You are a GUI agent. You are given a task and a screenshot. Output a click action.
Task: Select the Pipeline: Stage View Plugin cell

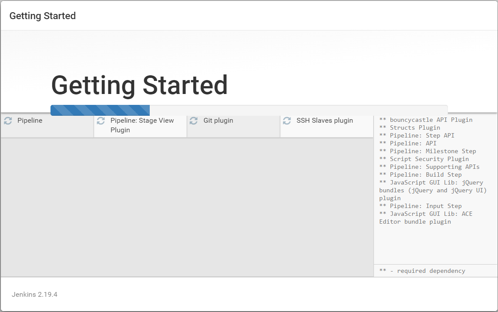(x=140, y=126)
